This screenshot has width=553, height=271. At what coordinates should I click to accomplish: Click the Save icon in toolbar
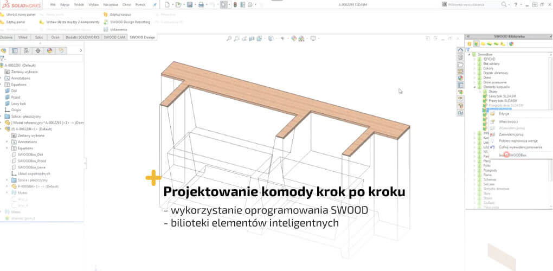190,5
